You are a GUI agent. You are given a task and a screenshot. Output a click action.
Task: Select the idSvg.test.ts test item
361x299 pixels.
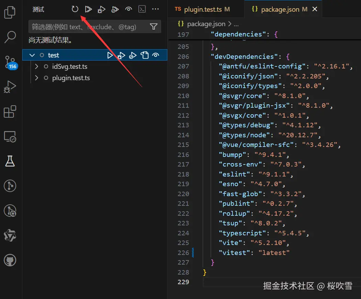[x=70, y=66]
